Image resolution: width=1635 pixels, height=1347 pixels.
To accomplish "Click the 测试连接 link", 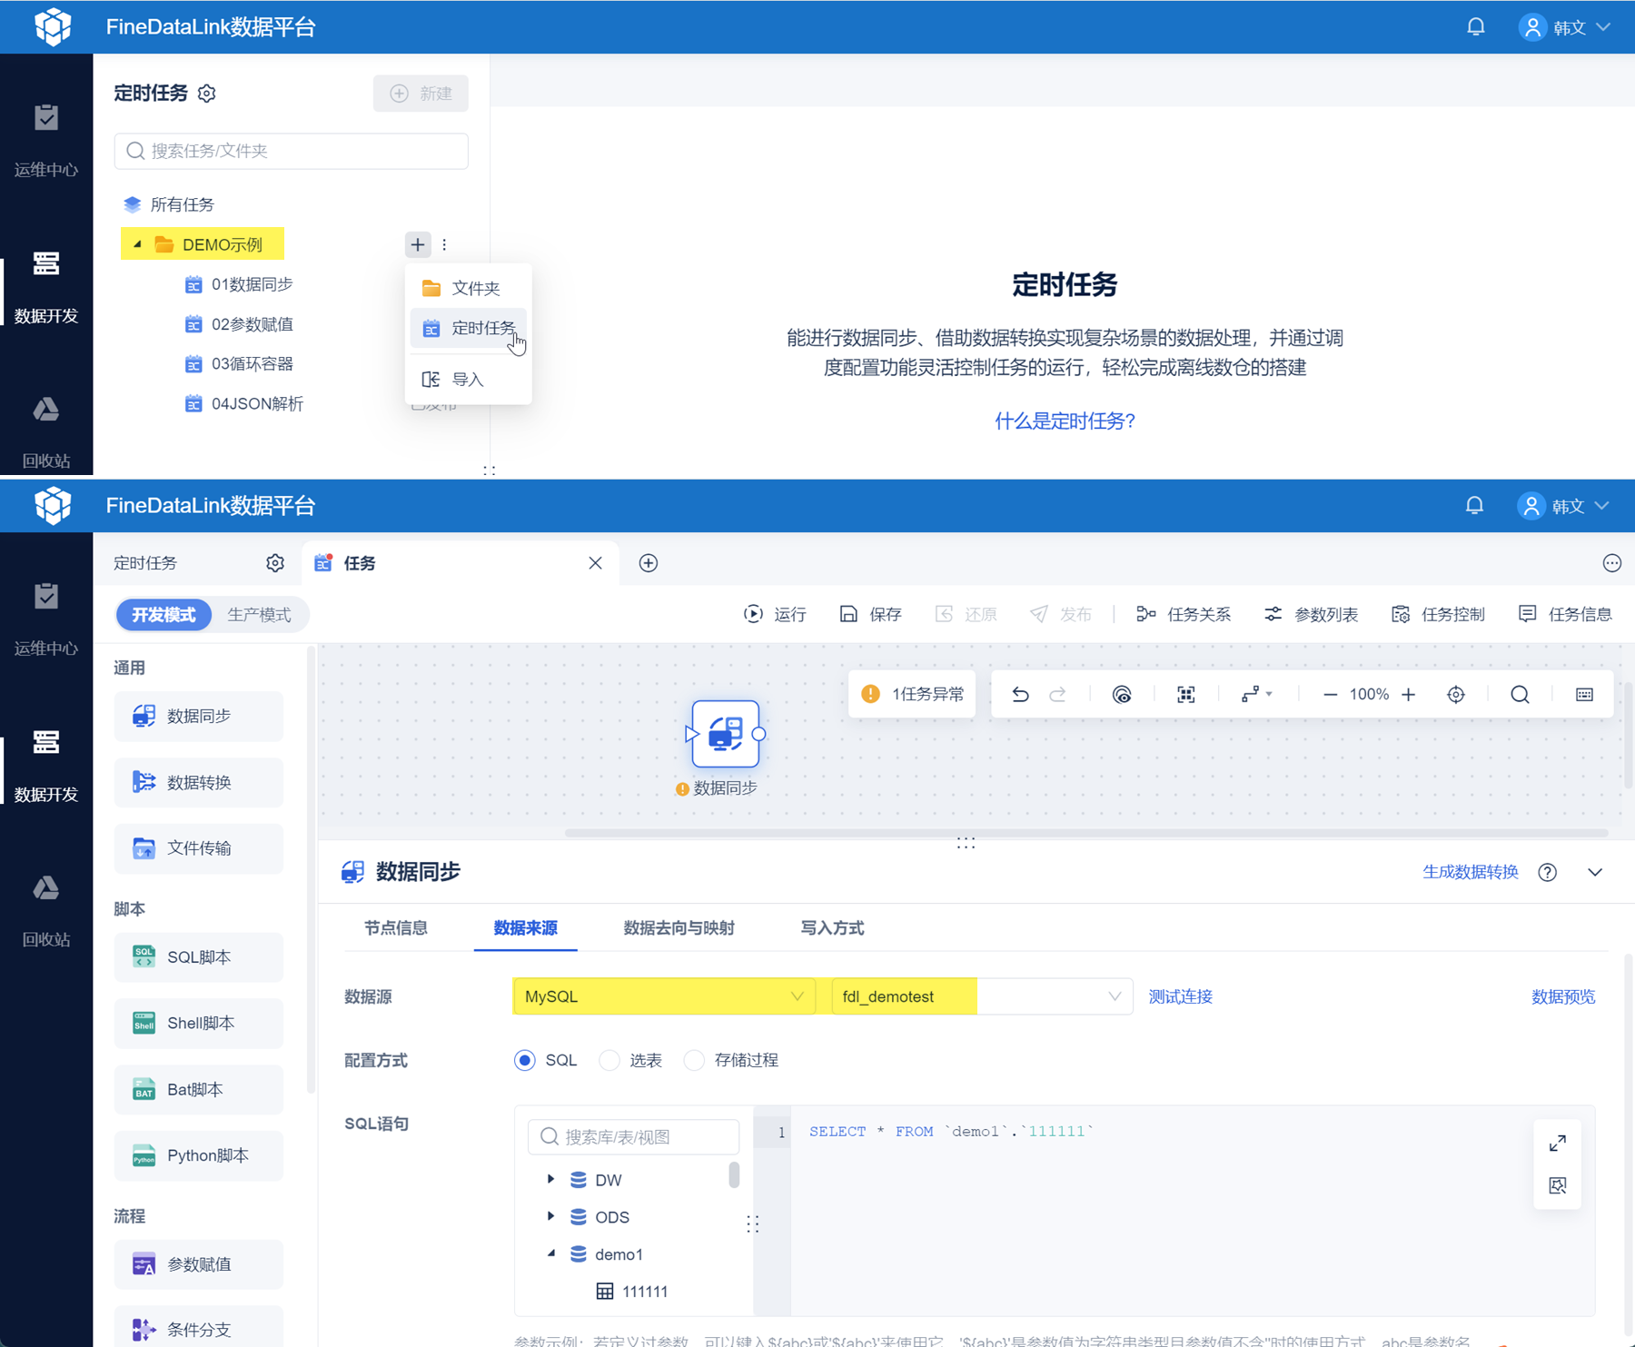I will point(1181,996).
